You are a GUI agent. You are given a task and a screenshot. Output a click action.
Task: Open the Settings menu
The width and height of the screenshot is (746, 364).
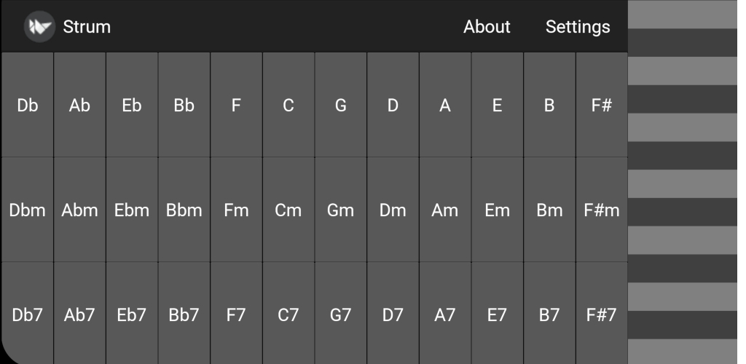(578, 27)
